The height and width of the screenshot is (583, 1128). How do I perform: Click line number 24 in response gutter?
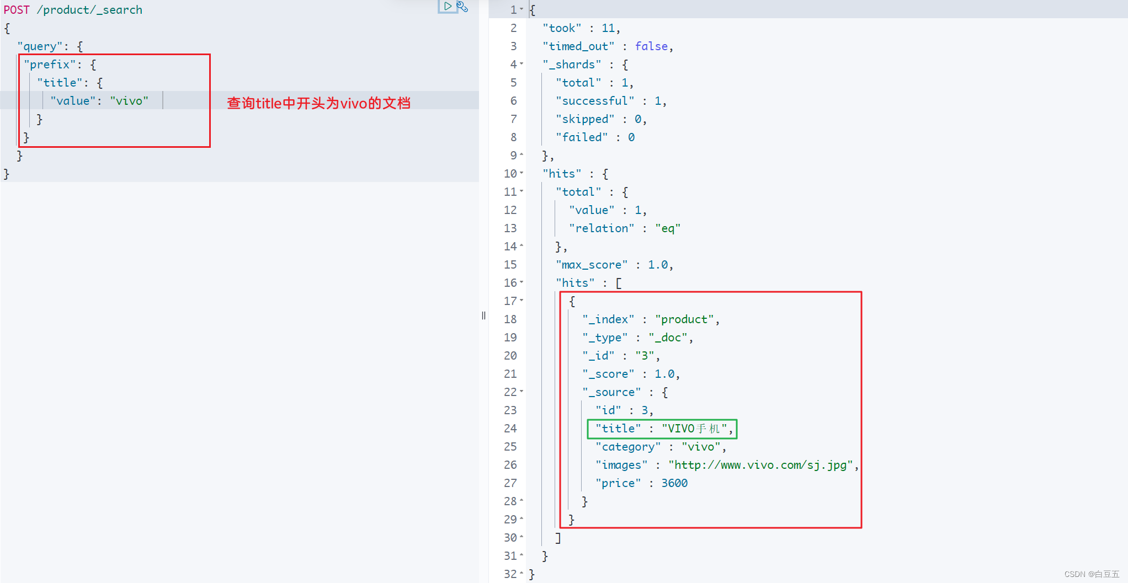click(x=510, y=429)
